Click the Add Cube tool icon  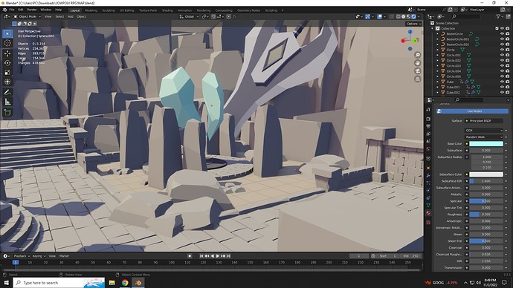[x=7, y=113]
